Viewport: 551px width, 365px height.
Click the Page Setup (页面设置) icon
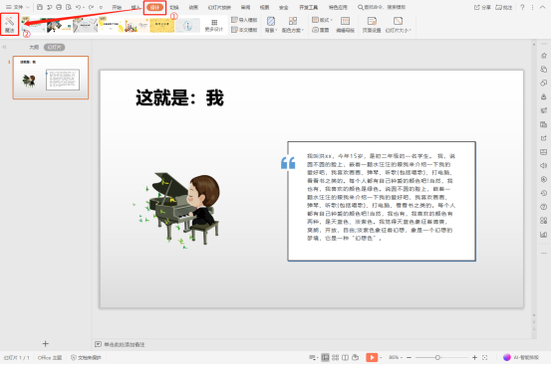pos(372,25)
